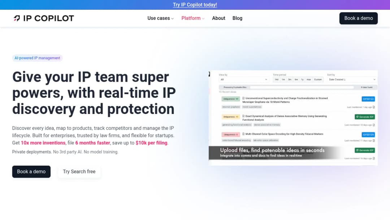The height and width of the screenshot is (220, 390).
Task: Go to the About page
Action: coord(218,18)
